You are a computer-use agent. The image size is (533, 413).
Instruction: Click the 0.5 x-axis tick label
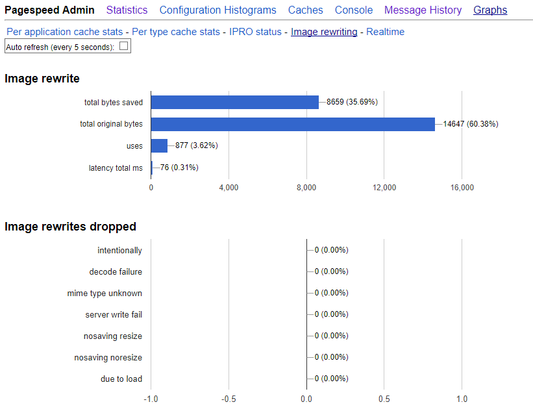tap(384, 399)
